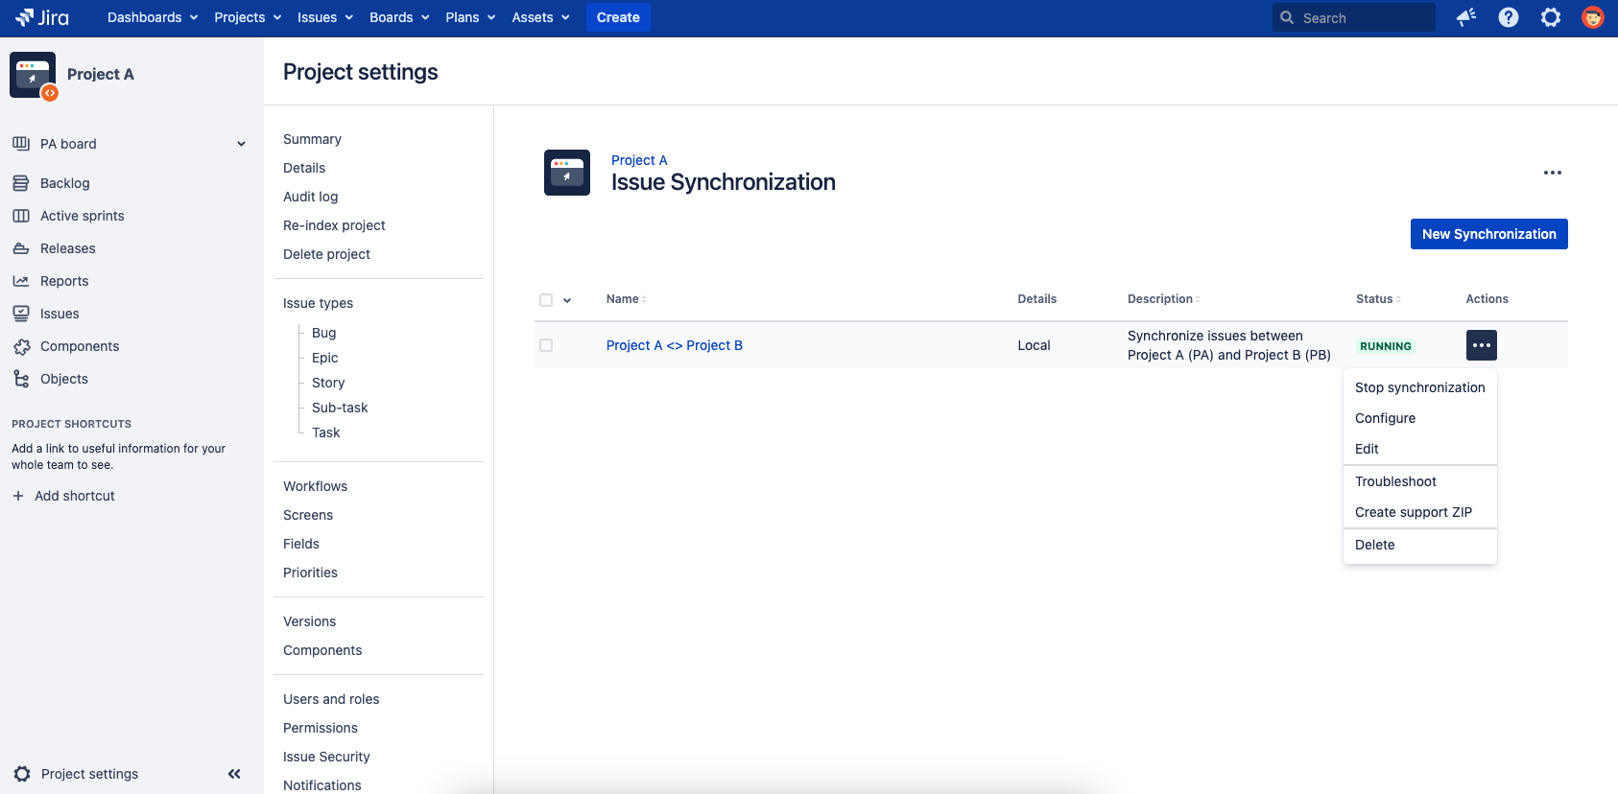Expand the PA board chevron
The image size is (1618, 794).
(241, 144)
